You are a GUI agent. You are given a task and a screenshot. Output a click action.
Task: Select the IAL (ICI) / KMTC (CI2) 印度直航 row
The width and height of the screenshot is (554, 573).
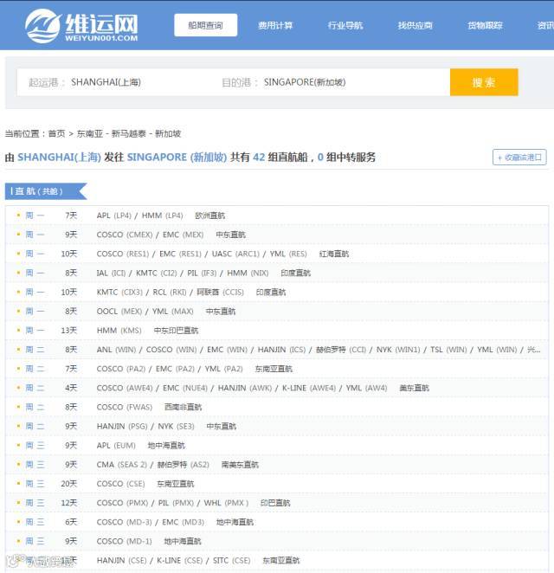pyautogui.click(x=277, y=273)
